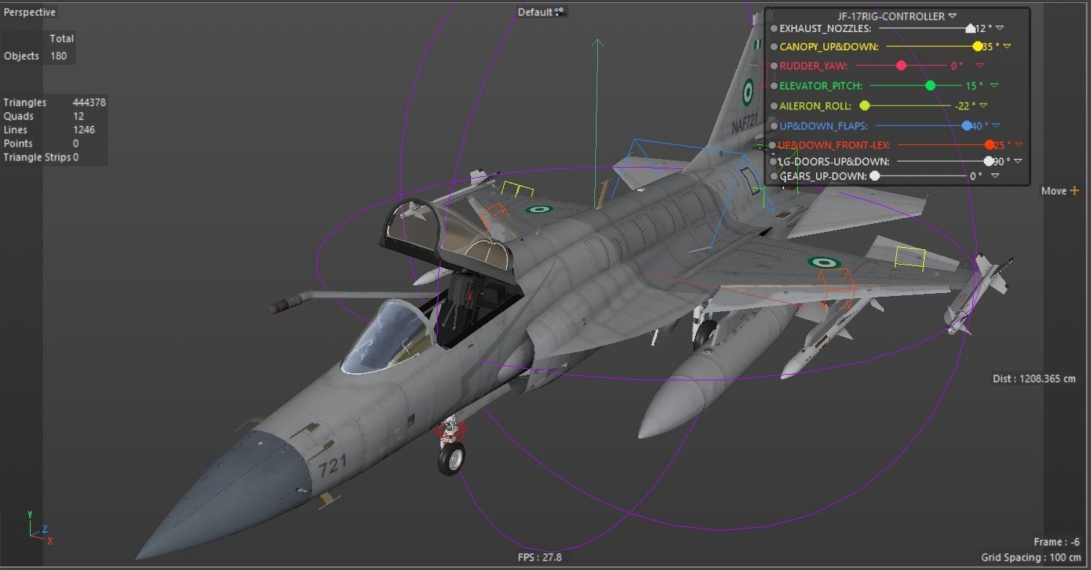Collapse the JF-17RIG-CONTROLLER header triangle
The image size is (1091, 570).
pos(952,16)
